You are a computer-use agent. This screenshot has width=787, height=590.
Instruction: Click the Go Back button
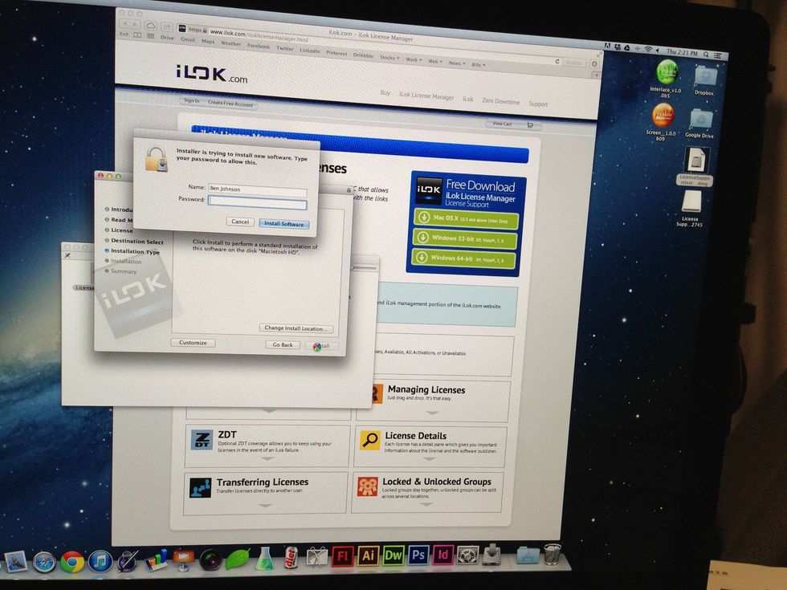283,344
